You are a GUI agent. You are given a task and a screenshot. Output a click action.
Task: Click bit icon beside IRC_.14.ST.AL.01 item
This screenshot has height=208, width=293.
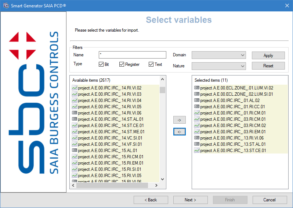click(x=75, y=119)
